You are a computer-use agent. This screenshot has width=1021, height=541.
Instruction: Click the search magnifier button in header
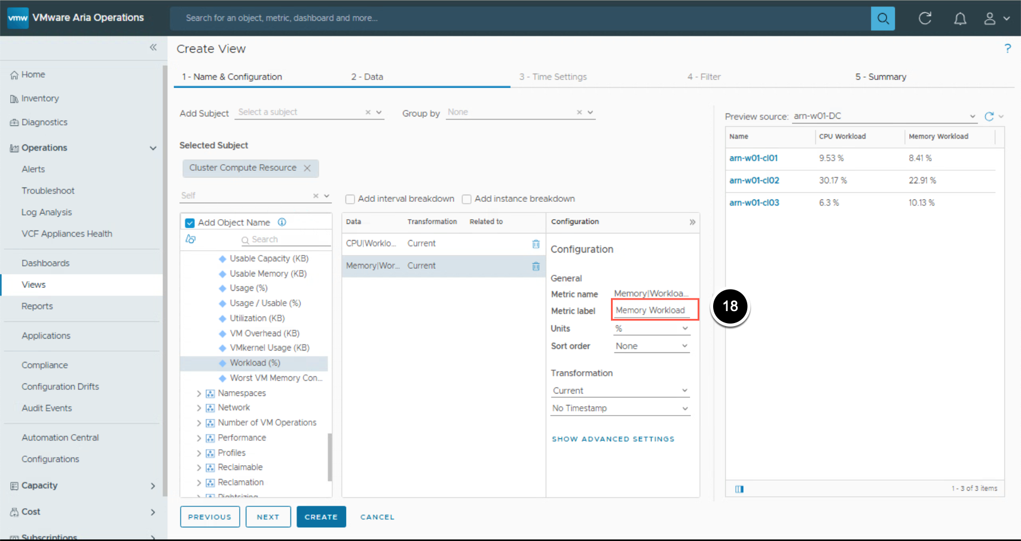pos(882,19)
